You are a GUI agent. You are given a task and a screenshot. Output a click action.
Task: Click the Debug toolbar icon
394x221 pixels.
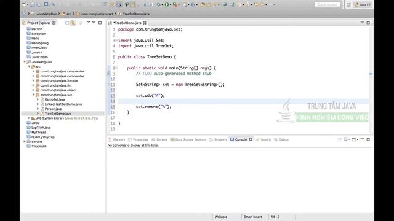[x=159, y=4]
